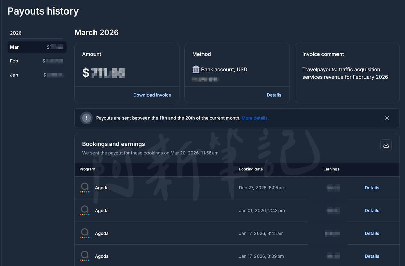Click the Jan 01, 2026, 2:43 pm date
Viewport: 405px width, 266px height.
point(262,210)
